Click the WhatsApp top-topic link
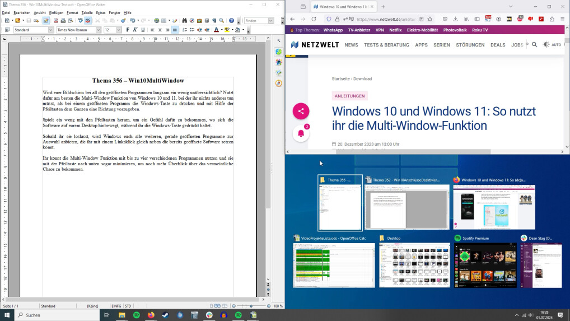 [333, 30]
